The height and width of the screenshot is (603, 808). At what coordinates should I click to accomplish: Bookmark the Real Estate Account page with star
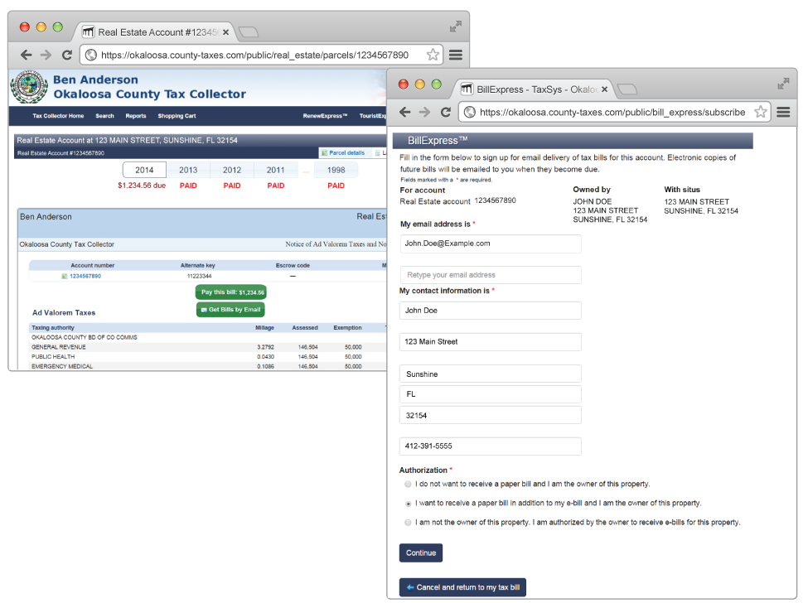433,55
